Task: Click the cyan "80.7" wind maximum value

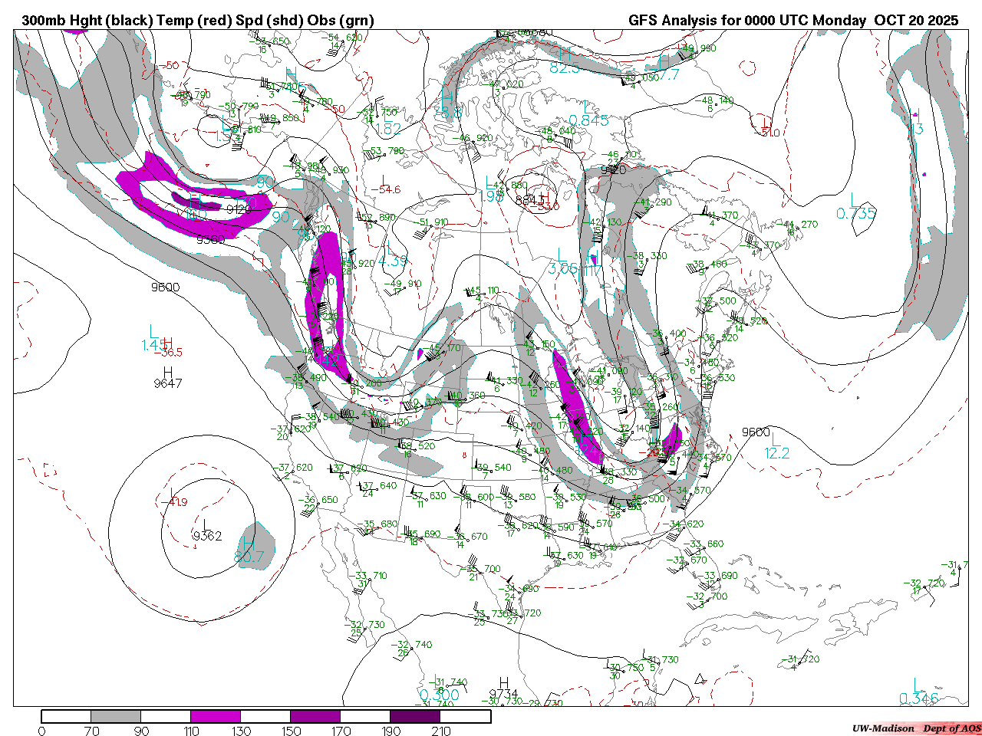Action: tap(249, 557)
